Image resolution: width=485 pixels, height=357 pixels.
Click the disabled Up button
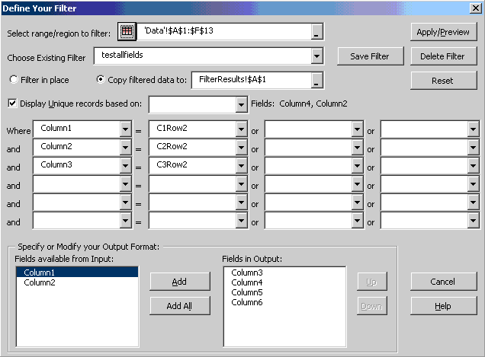pos(372,282)
